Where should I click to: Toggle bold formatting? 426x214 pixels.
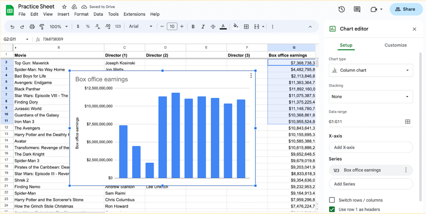tap(193, 26)
